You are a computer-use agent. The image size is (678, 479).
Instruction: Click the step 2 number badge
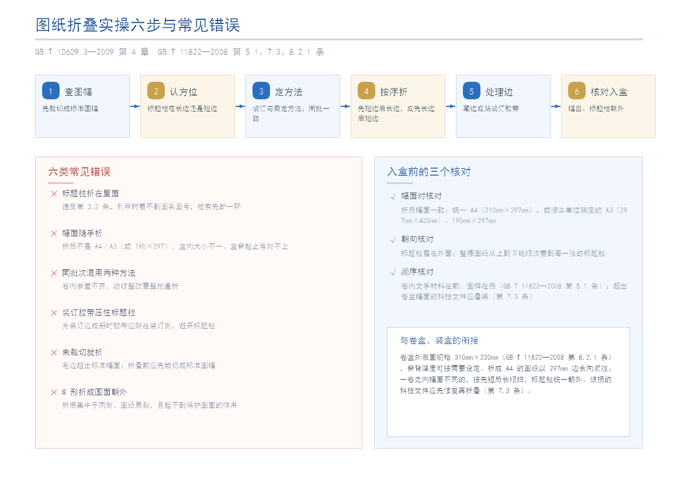[155, 91]
